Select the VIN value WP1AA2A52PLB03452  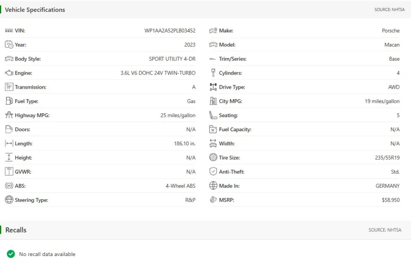(170, 31)
